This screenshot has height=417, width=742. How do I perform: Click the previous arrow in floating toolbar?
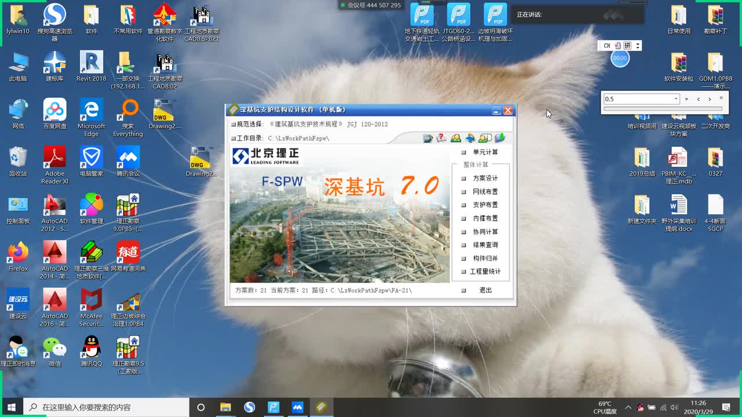click(699, 99)
